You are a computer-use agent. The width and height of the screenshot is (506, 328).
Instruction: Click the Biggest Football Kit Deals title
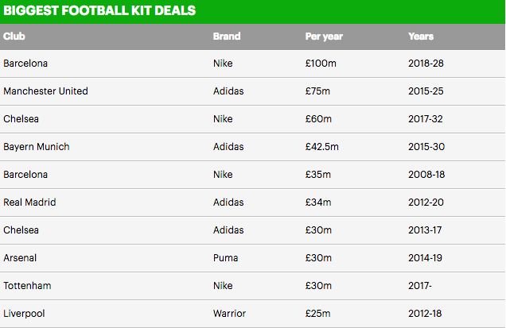click(x=99, y=11)
